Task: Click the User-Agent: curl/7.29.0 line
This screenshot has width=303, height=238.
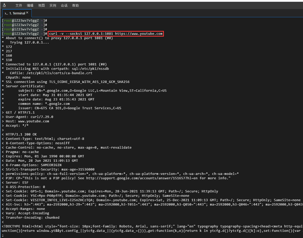Action: 29,117
